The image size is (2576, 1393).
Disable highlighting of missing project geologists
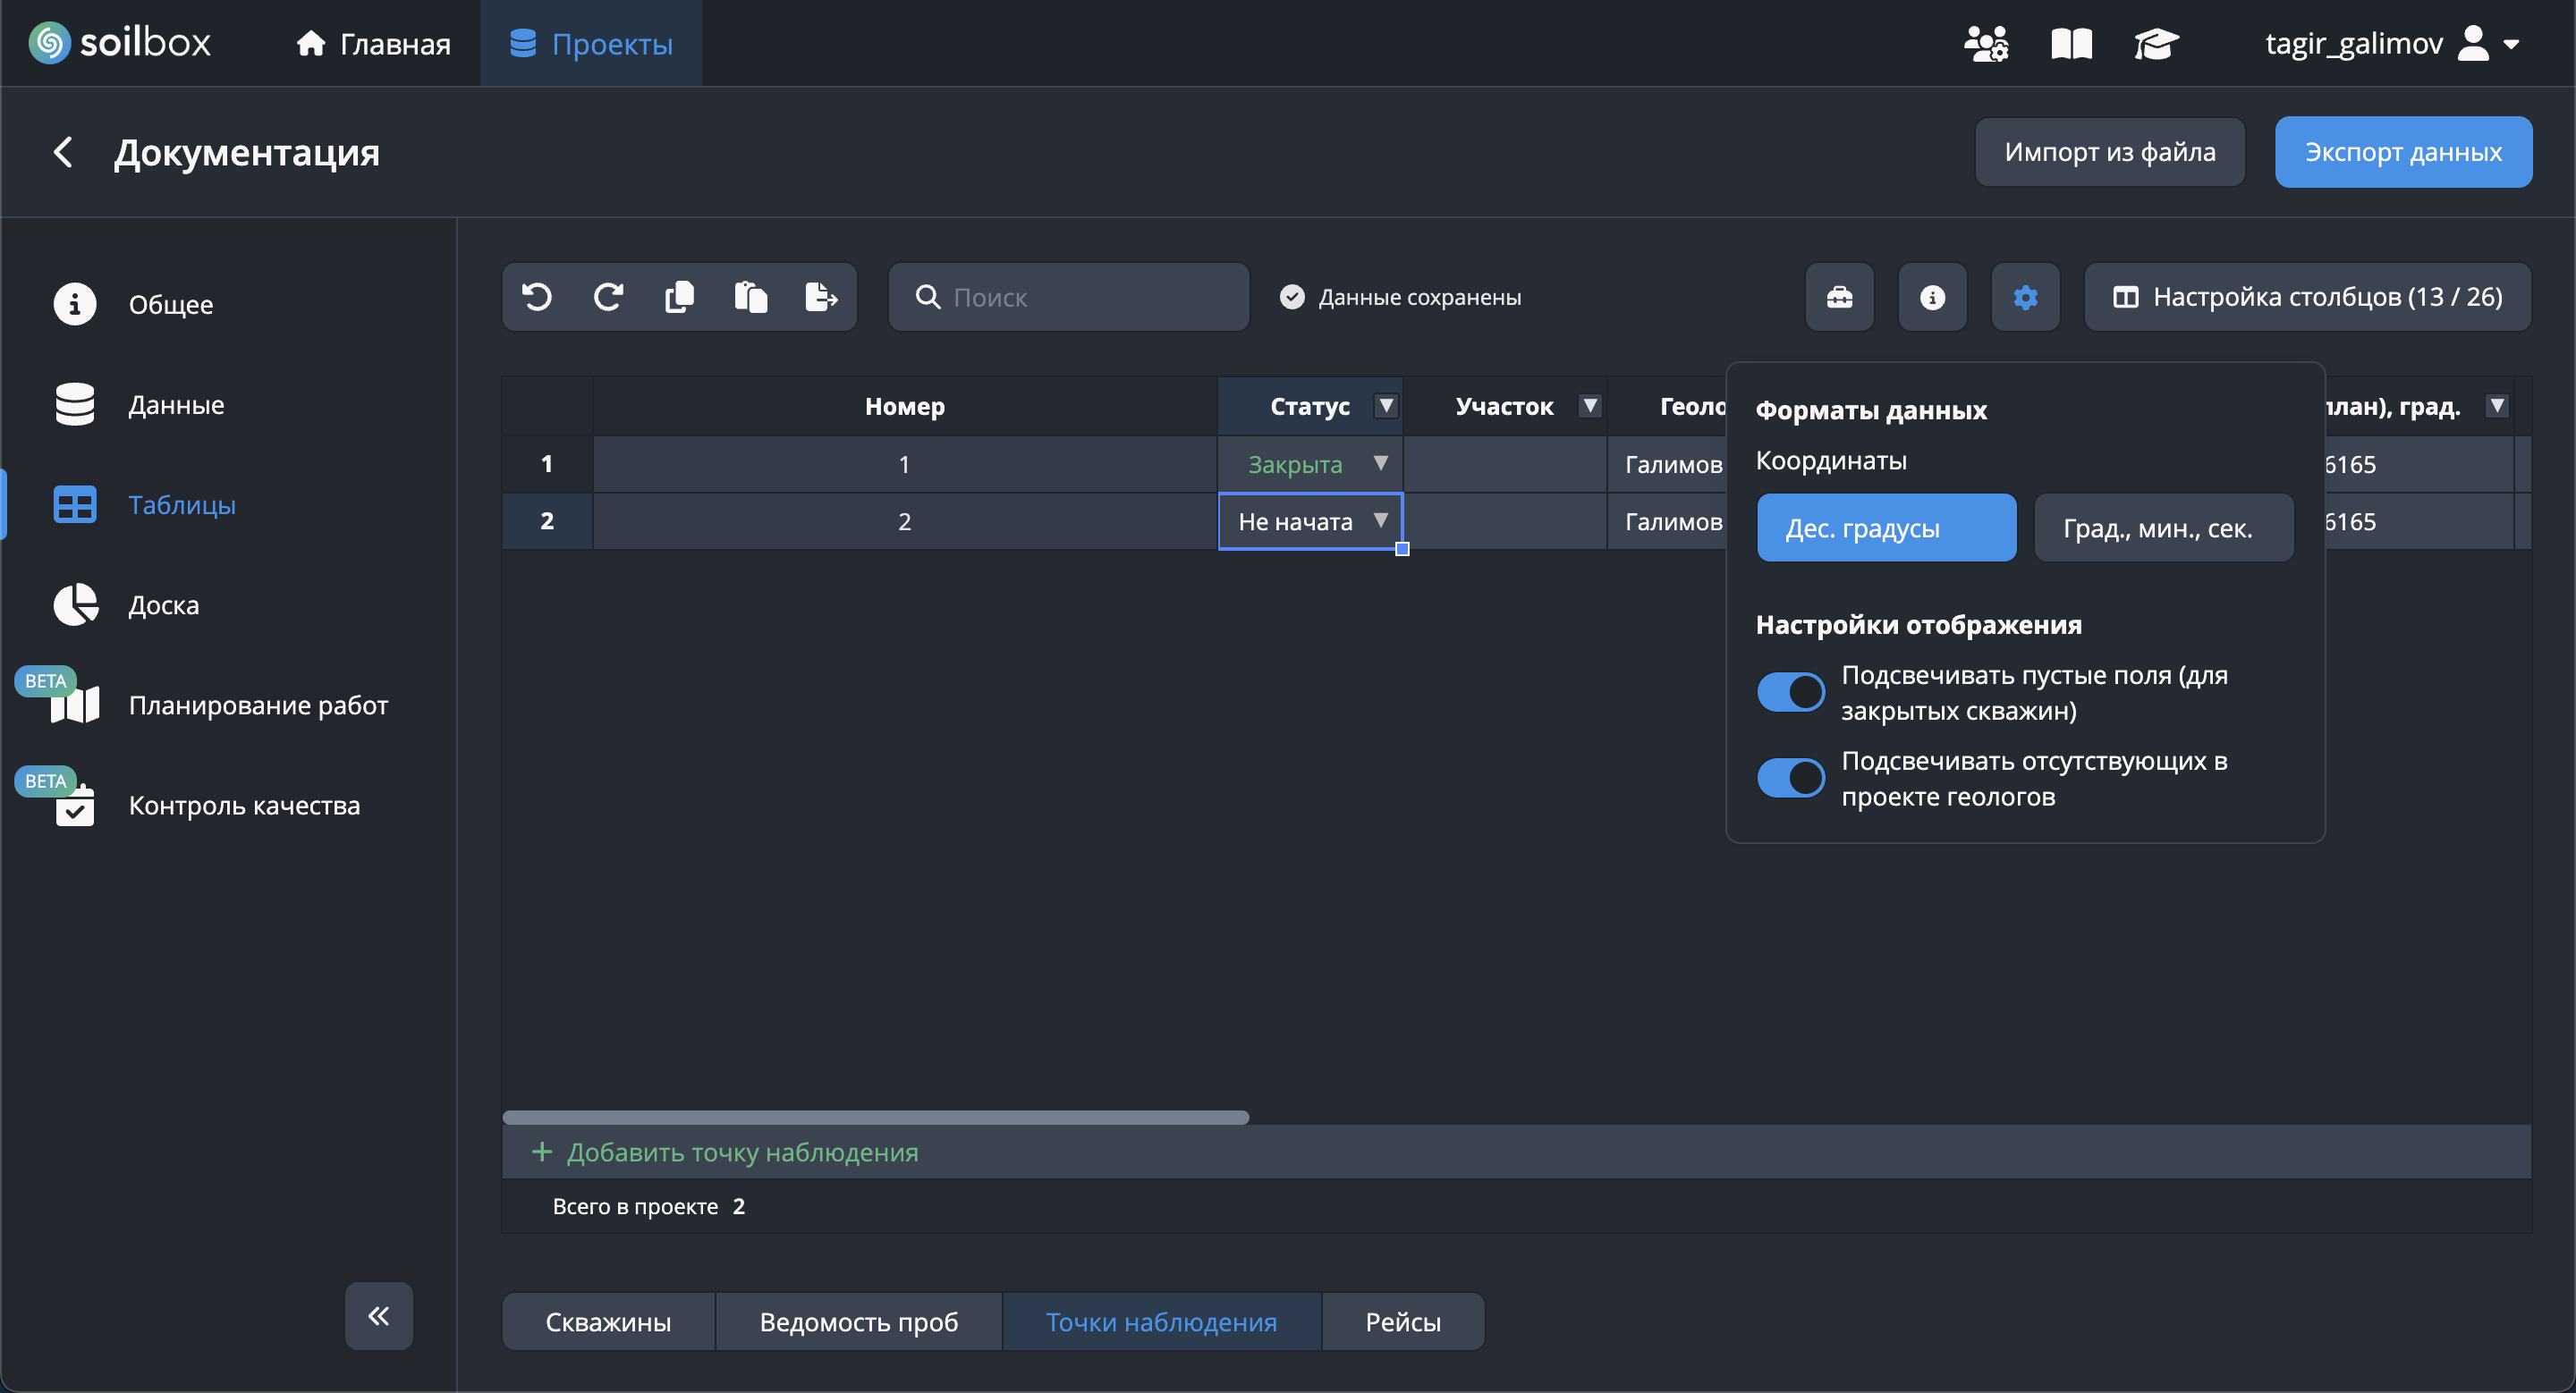[1790, 778]
